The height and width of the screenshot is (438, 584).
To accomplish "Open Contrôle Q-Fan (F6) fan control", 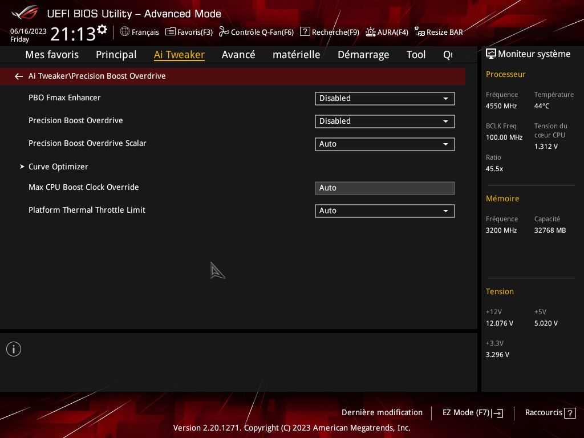I will coord(256,32).
